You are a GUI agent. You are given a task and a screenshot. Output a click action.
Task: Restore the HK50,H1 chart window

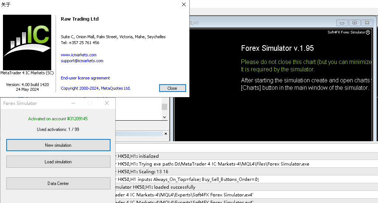coord(355,23)
